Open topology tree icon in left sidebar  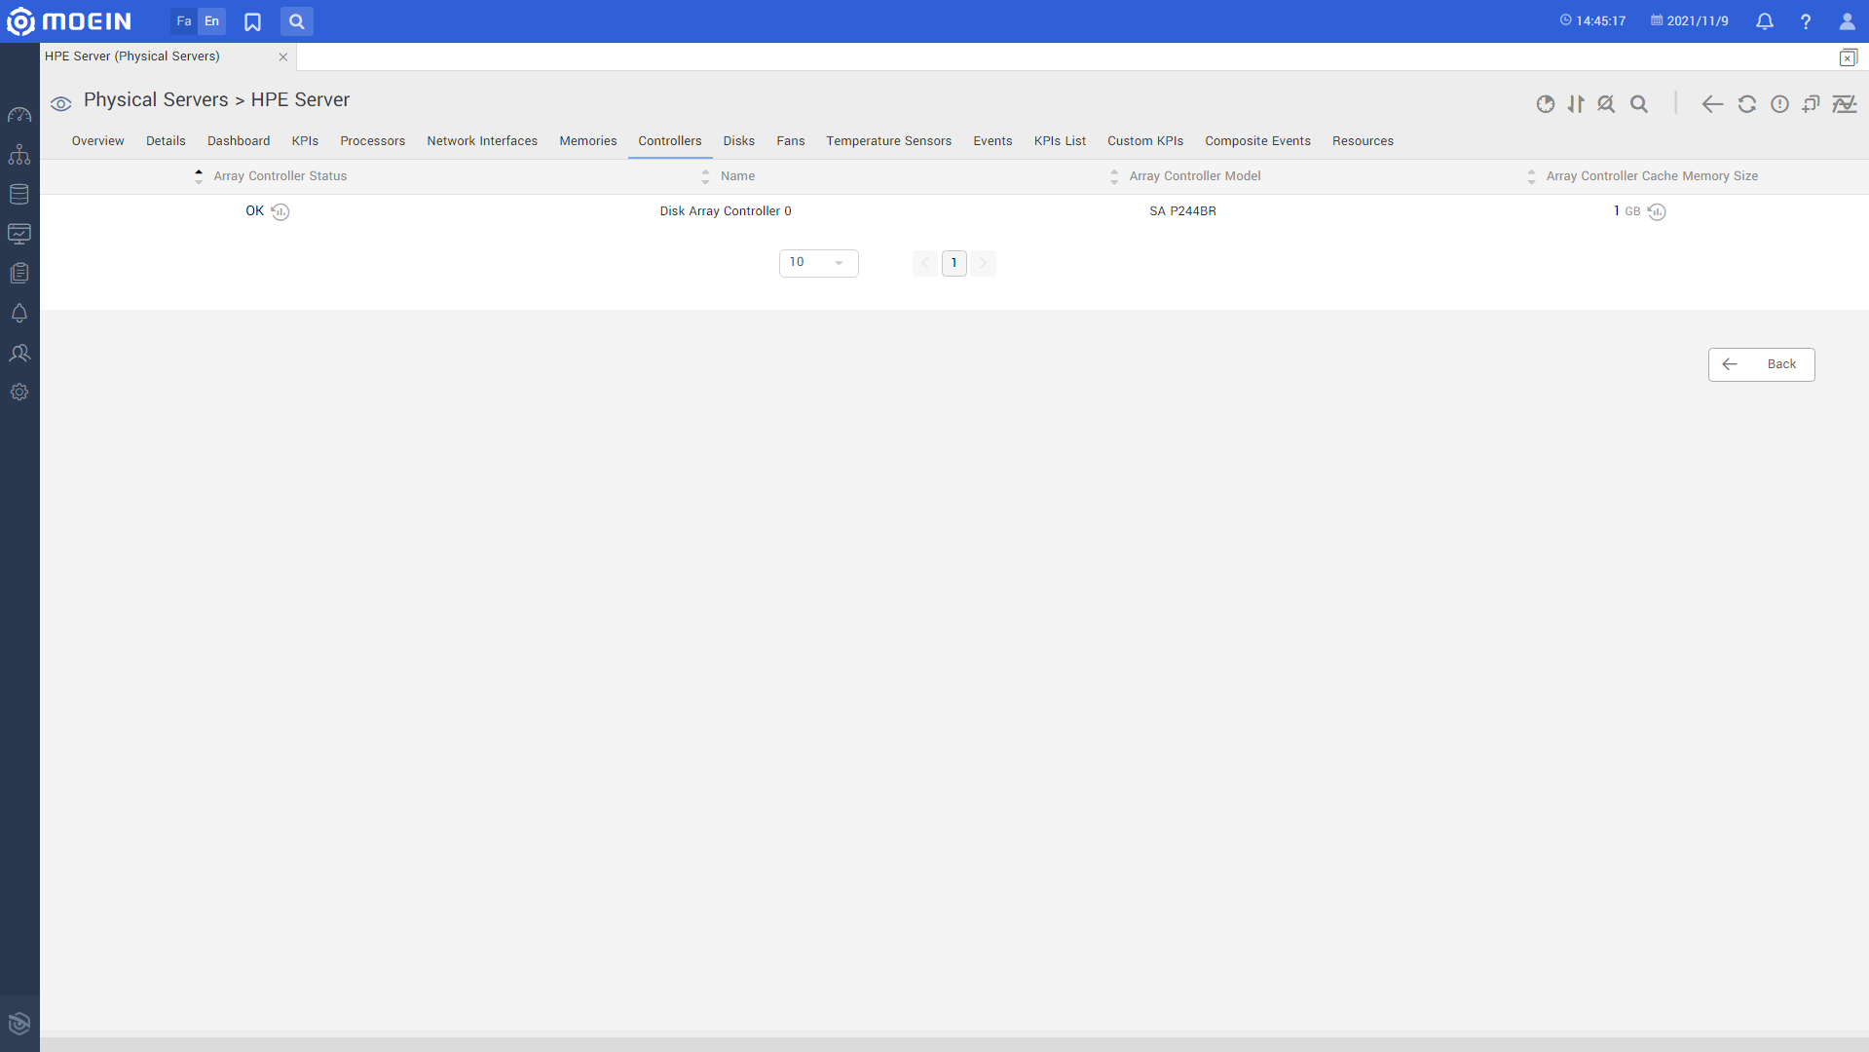click(19, 154)
